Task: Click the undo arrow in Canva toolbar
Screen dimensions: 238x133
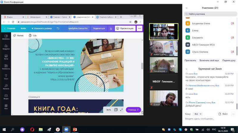Action: [x=58, y=28]
